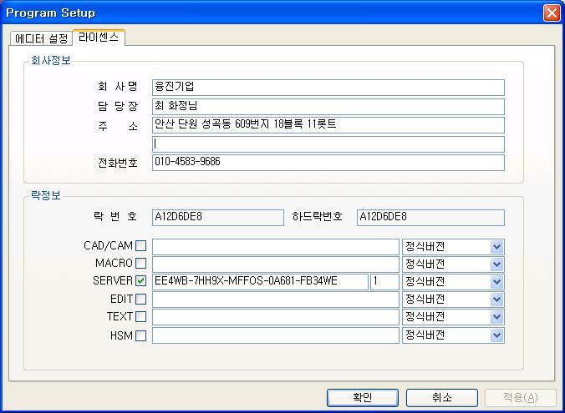Click into the 담당장 name field
Viewport: 565px width, 413px height.
coord(328,107)
